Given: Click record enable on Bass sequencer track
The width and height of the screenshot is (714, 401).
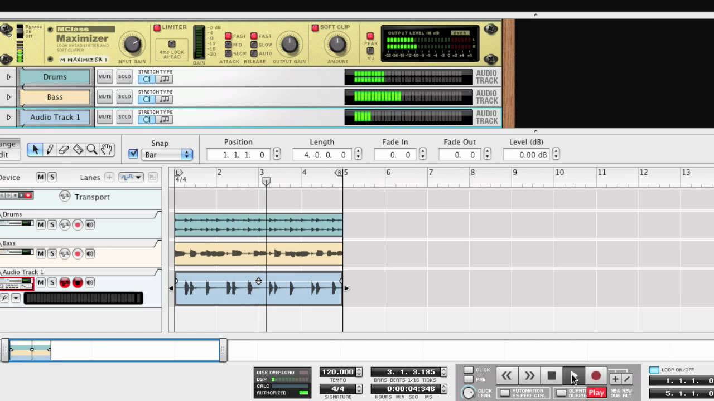Looking at the screenshot, I should coord(78,254).
